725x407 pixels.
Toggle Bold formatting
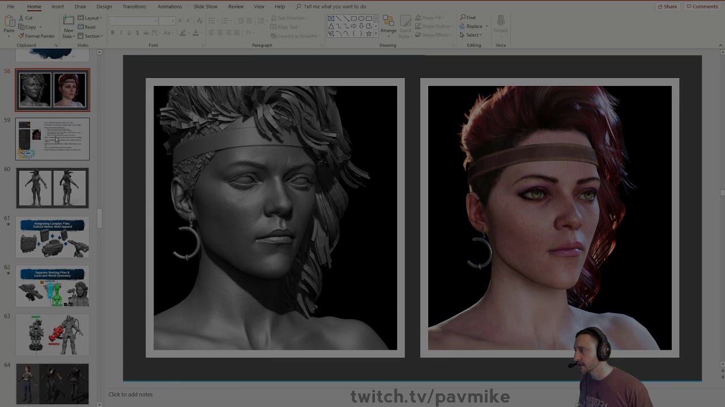113,33
